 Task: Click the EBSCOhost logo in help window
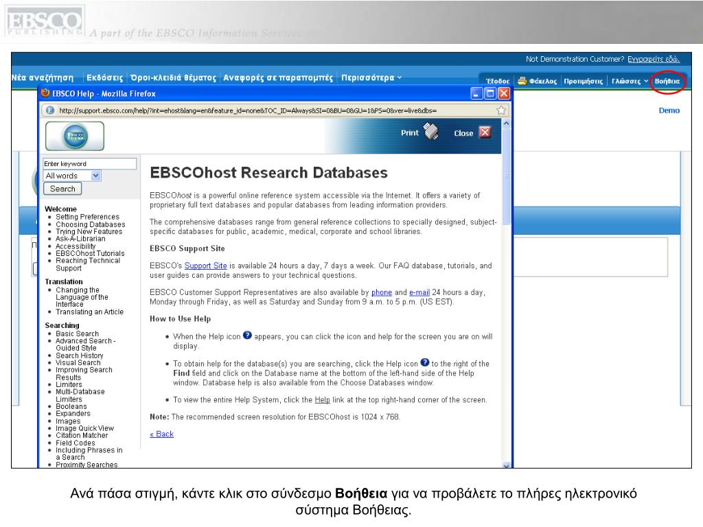(75, 136)
